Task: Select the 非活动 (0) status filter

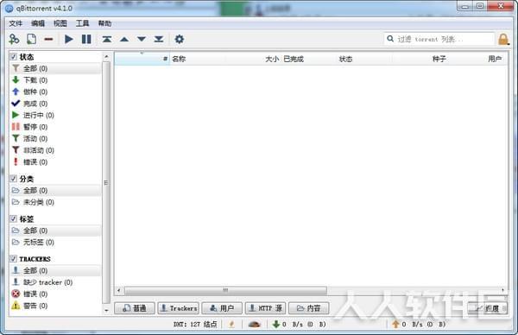Action: (x=55, y=150)
